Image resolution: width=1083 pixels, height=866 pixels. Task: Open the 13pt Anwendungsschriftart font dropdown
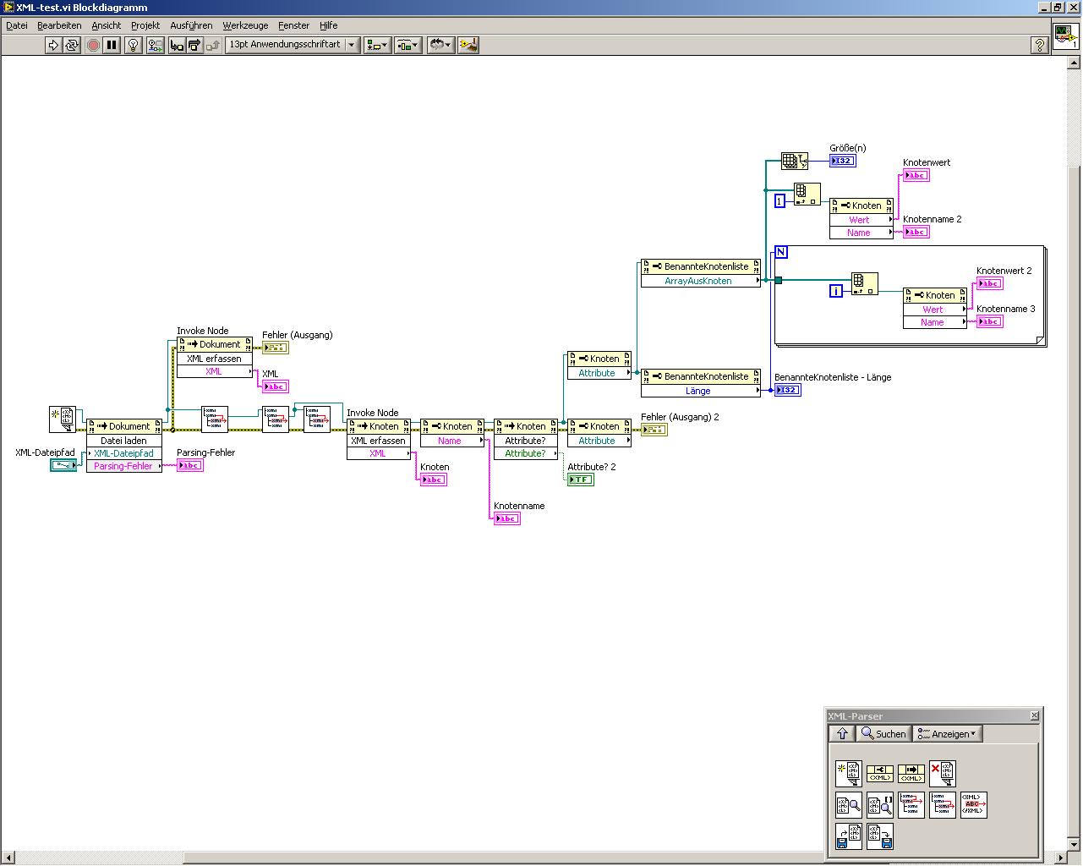[x=293, y=45]
